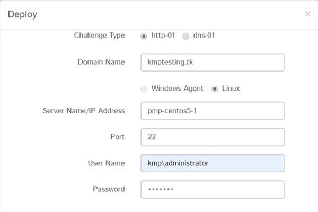This screenshot has width=318, height=212.
Task: Click the dns-01 label text
Action: [x=204, y=36]
